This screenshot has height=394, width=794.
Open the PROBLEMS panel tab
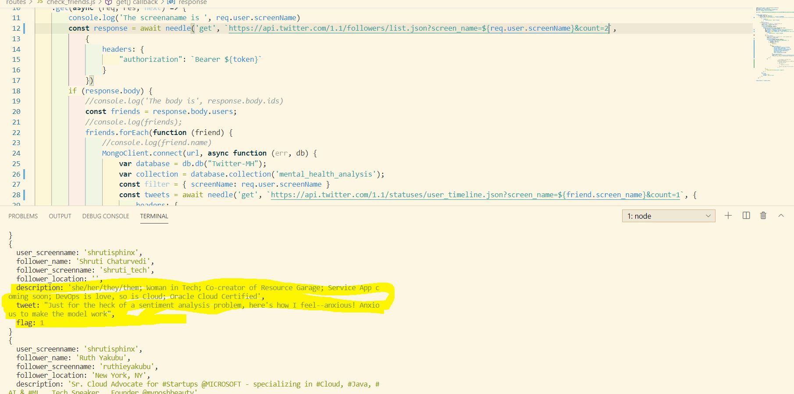(23, 216)
